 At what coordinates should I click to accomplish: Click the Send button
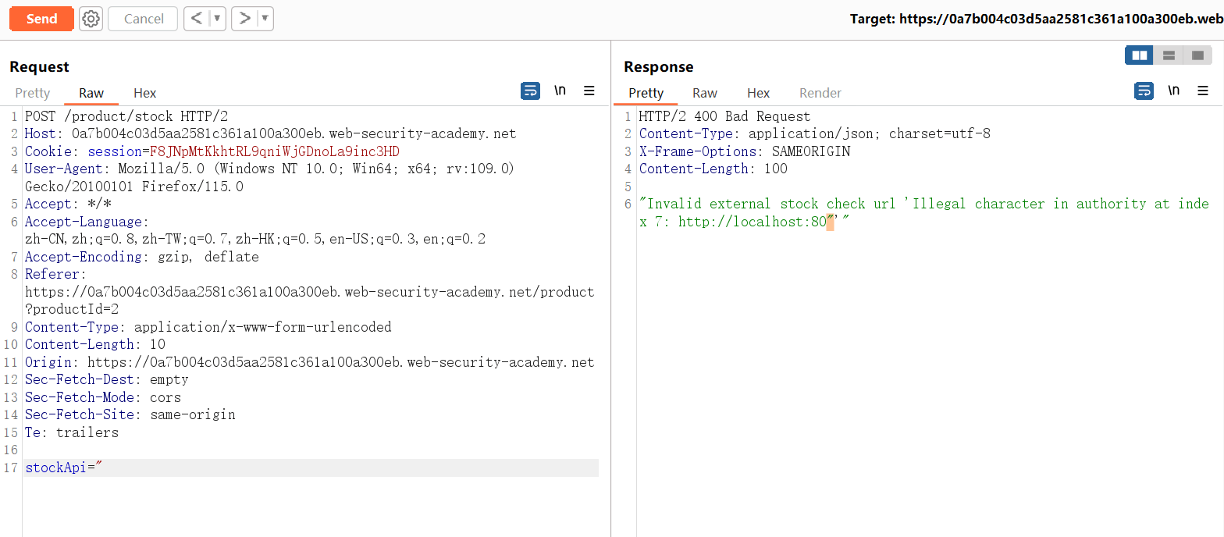click(41, 19)
